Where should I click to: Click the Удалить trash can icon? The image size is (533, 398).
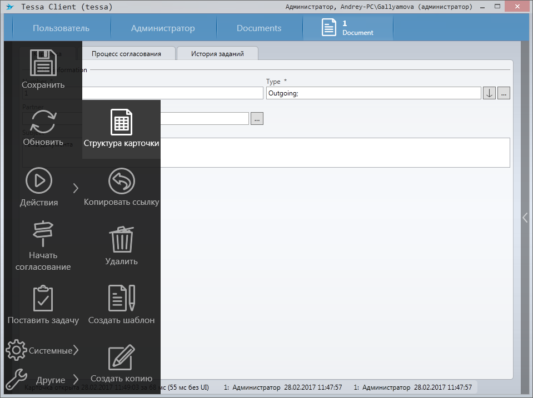pos(121,240)
